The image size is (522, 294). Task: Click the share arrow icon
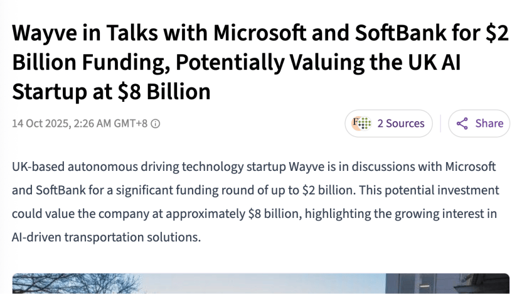point(462,124)
